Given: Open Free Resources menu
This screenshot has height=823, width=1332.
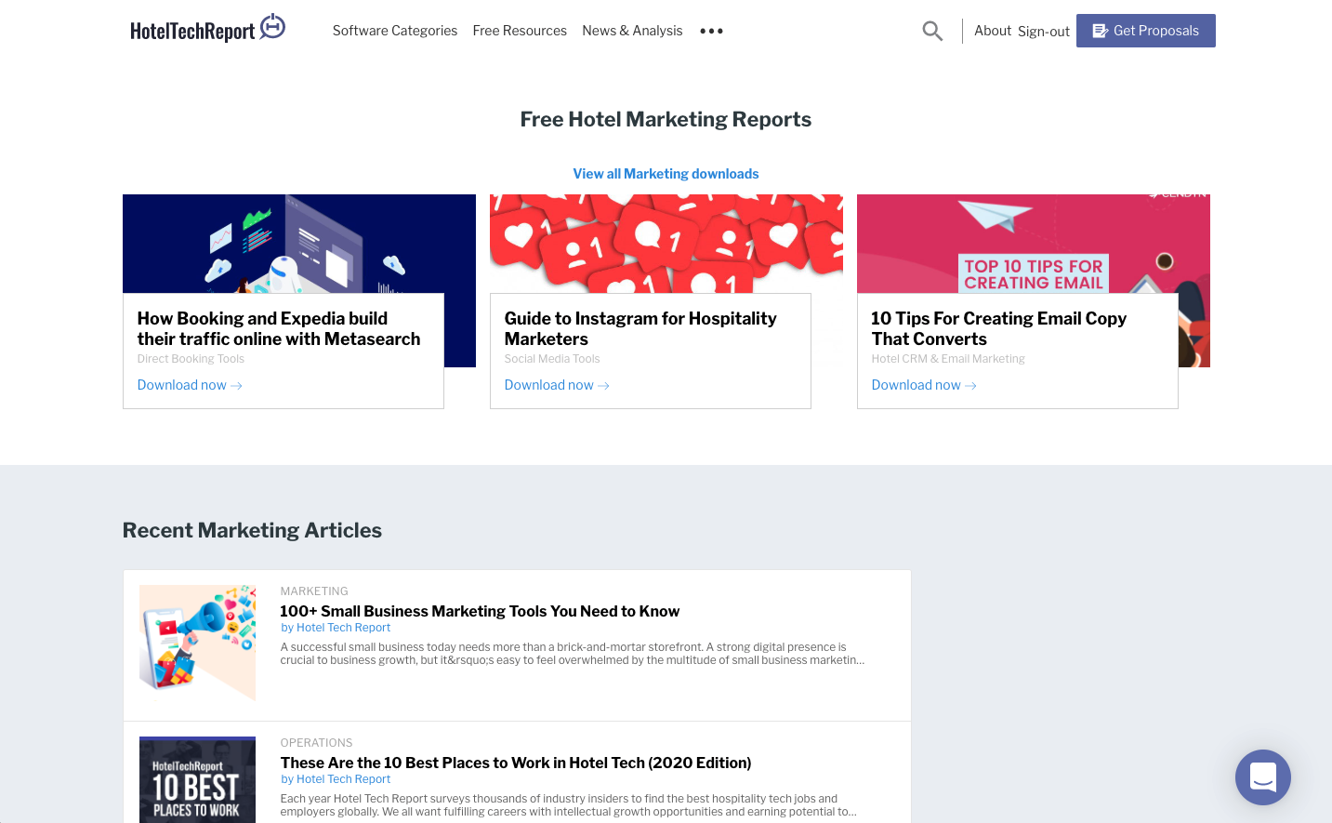Looking at the screenshot, I should [x=520, y=31].
